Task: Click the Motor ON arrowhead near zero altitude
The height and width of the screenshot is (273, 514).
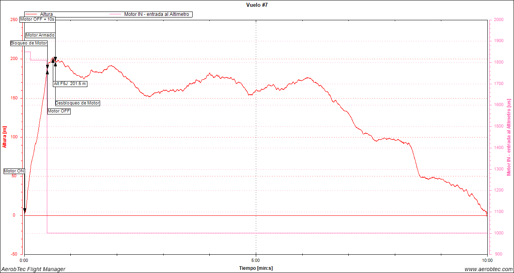Action: point(25,211)
